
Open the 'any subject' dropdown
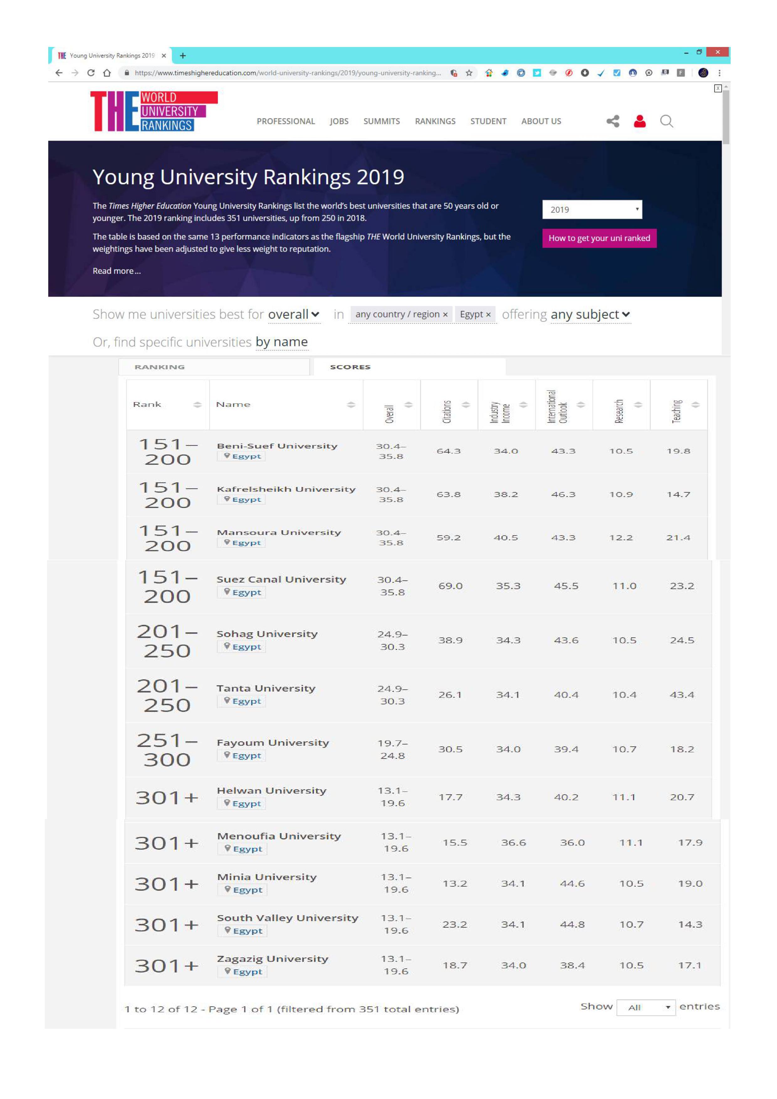click(590, 314)
